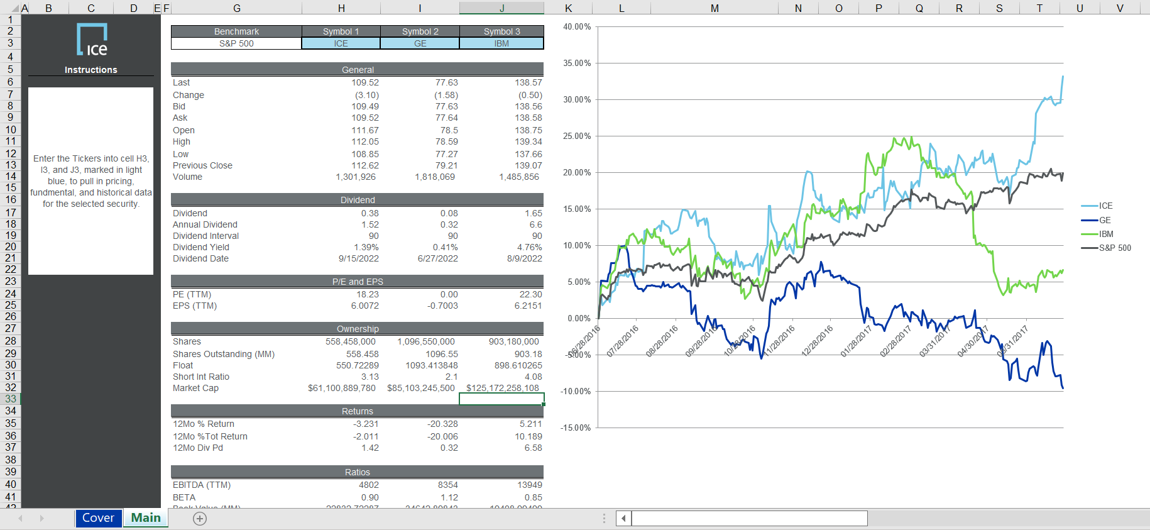The image size is (1150, 530).
Task: Select column header H
Action: click(341, 8)
